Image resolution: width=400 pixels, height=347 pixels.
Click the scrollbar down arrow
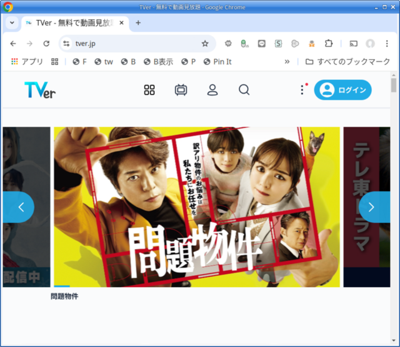tap(394, 341)
